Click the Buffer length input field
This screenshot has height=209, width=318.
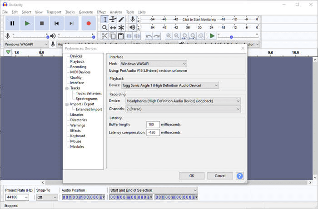153,124
